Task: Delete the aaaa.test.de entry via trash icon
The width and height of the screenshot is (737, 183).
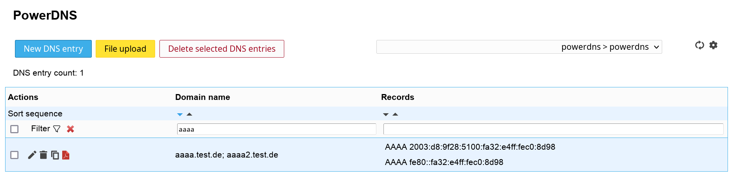Action: 43,155
